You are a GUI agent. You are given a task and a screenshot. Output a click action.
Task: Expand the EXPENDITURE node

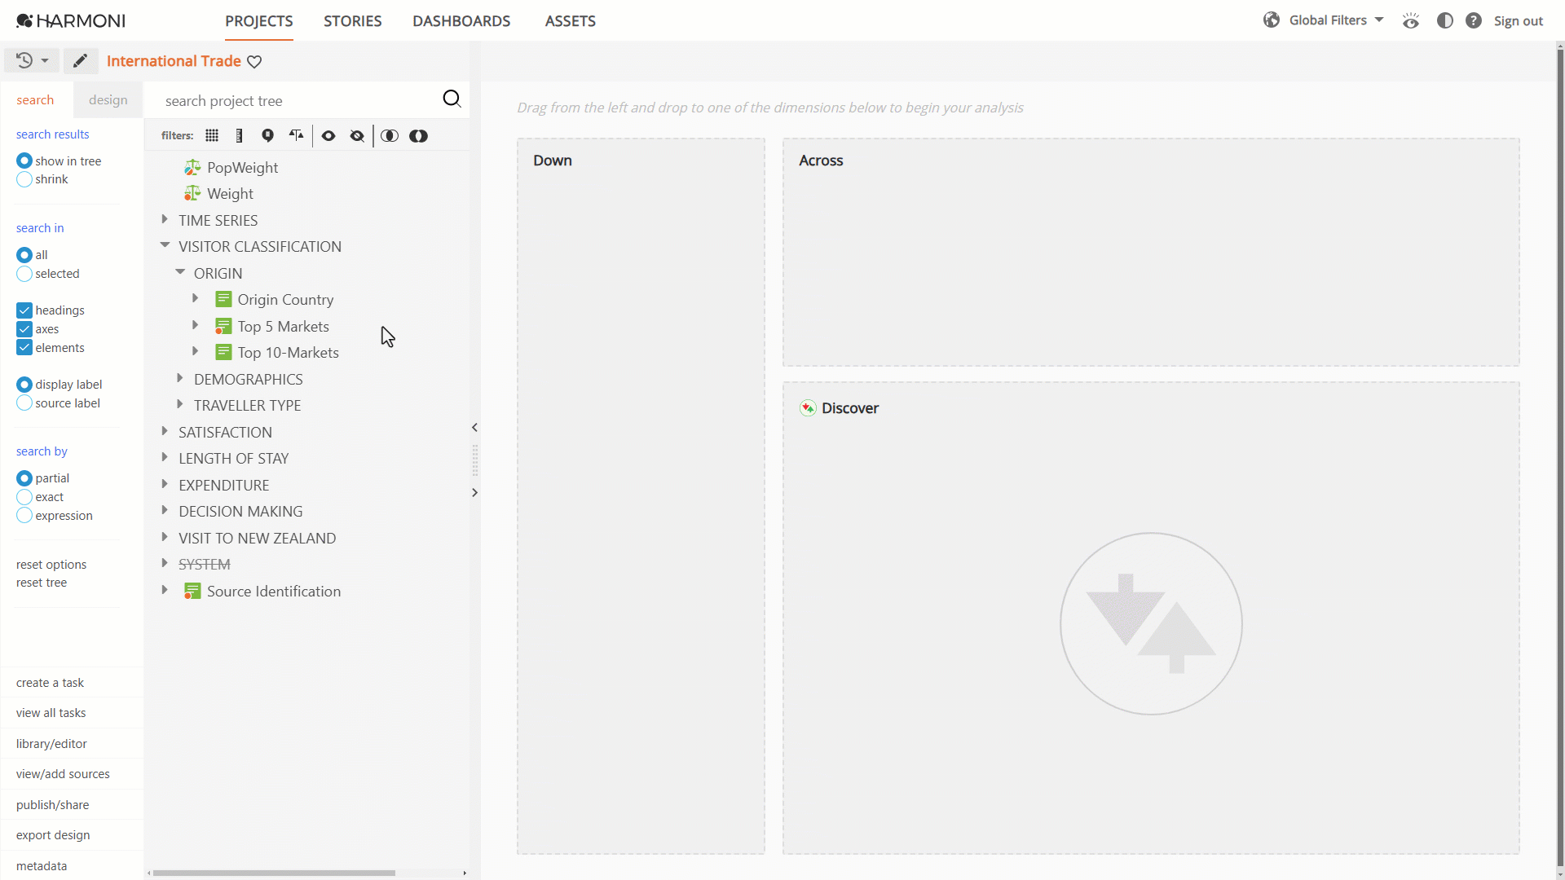[165, 484]
